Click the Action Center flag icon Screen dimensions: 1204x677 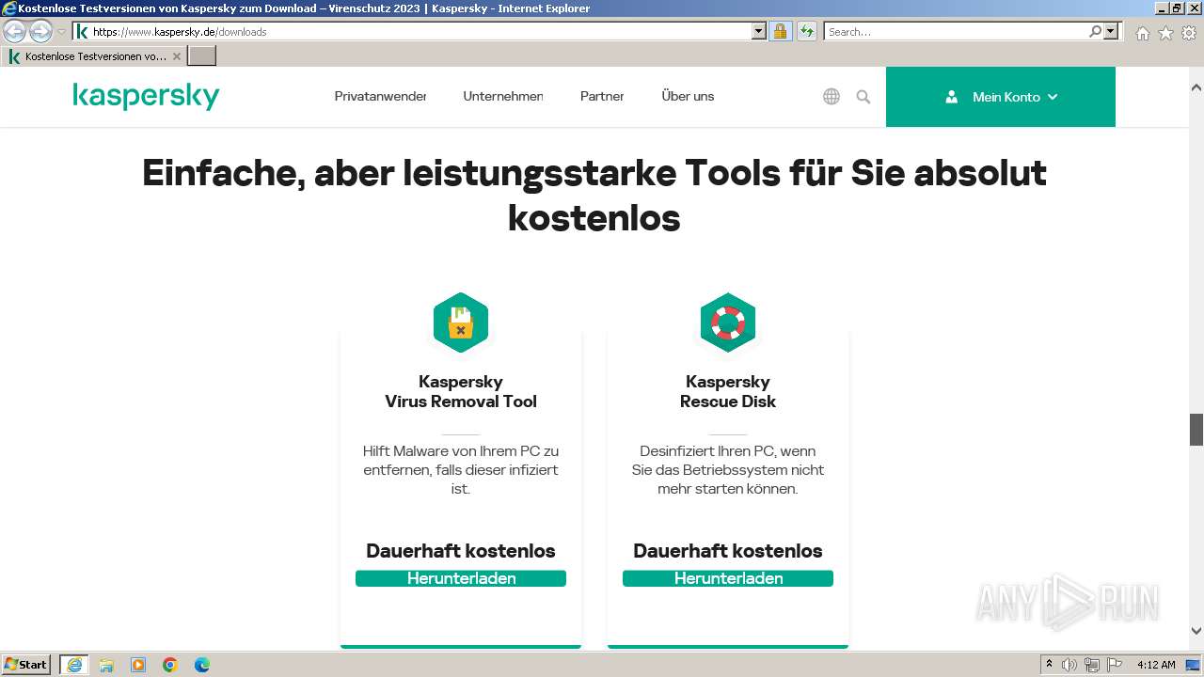click(x=1115, y=665)
